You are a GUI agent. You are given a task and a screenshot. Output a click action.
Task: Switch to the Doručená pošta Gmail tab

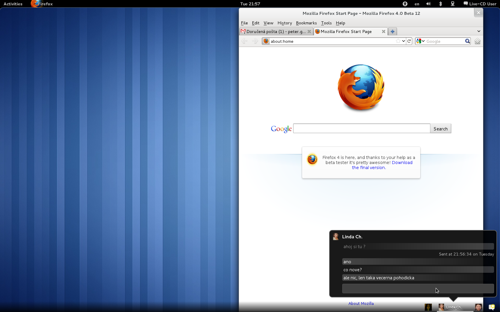[276, 31]
